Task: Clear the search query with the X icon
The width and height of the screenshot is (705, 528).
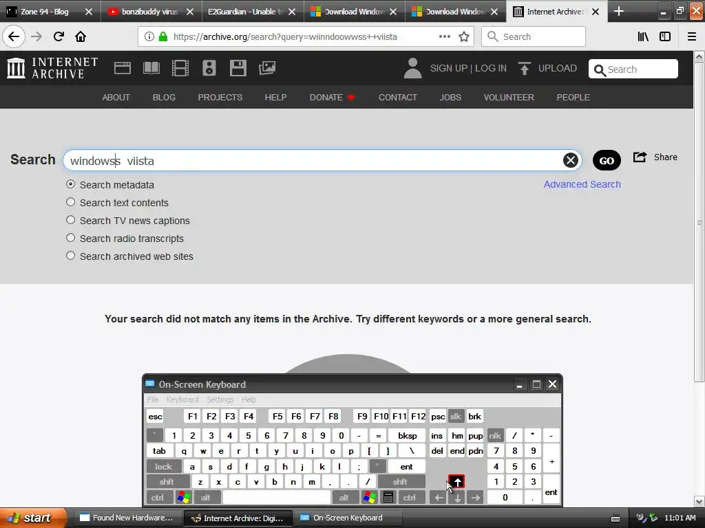Action: point(571,160)
